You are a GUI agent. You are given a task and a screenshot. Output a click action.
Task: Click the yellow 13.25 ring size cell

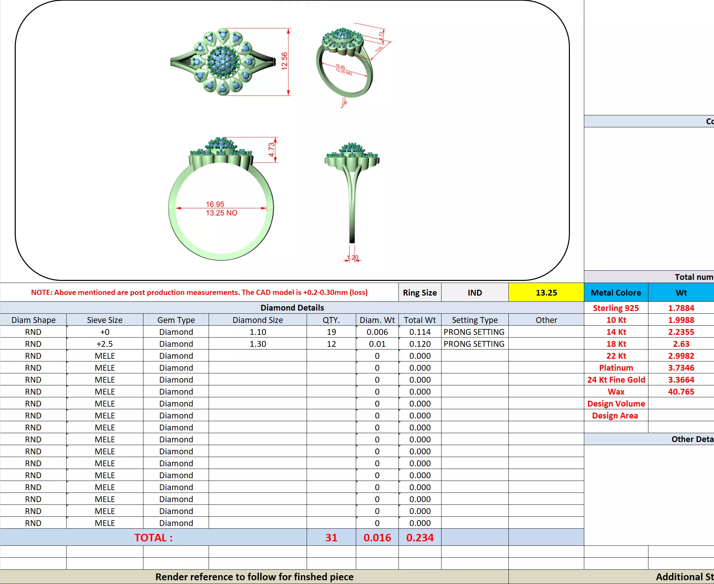[x=546, y=293]
